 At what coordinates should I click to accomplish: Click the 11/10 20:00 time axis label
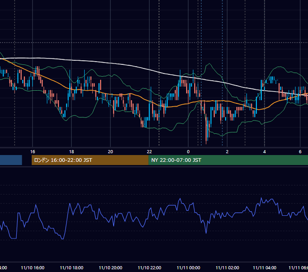coord(111,267)
